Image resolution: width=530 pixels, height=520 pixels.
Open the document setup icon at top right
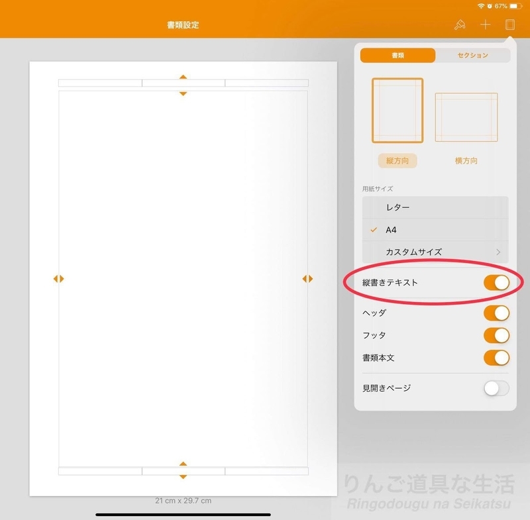[x=510, y=26]
